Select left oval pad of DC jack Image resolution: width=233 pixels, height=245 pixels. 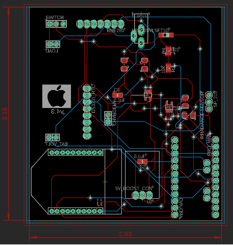pyautogui.click(x=134, y=36)
